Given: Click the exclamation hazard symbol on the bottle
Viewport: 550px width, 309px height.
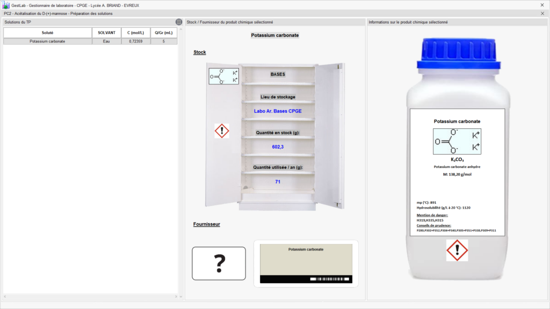Looking at the screenshot, I should click(x=457, y=251).
